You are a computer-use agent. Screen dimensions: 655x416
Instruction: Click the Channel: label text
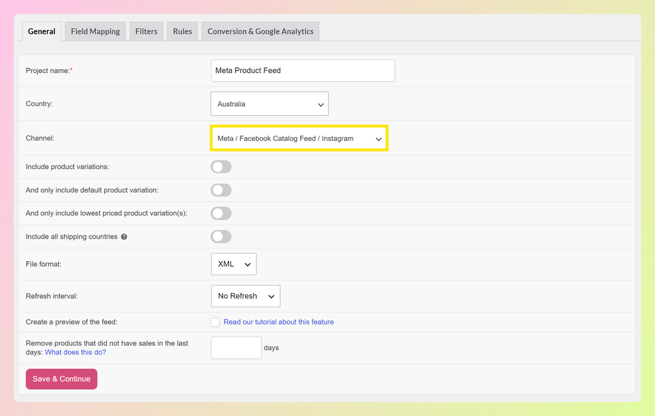pyautogui.click(x=40, y=138)
